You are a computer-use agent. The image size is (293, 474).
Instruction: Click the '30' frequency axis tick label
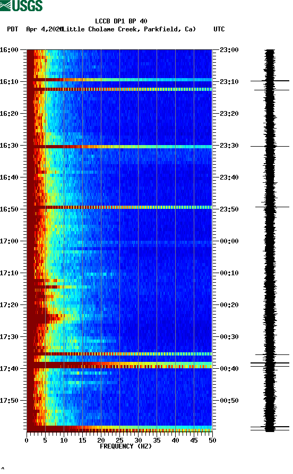point(138,441)
